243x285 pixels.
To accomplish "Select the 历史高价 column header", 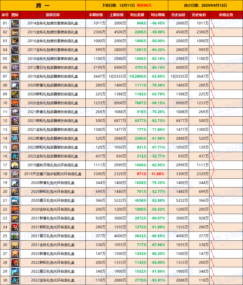I will [x=178, y=15].
